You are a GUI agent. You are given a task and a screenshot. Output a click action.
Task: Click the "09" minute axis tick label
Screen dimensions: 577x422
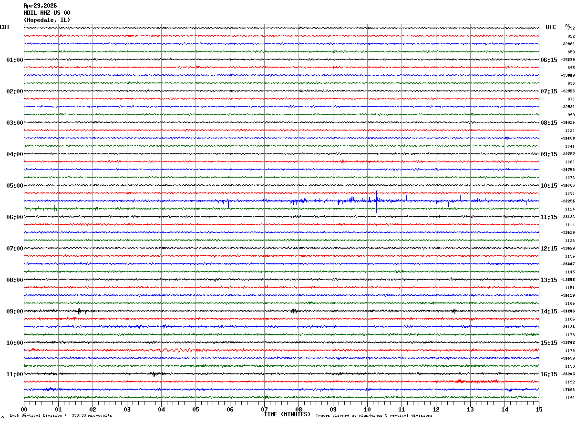pos(333,409)
